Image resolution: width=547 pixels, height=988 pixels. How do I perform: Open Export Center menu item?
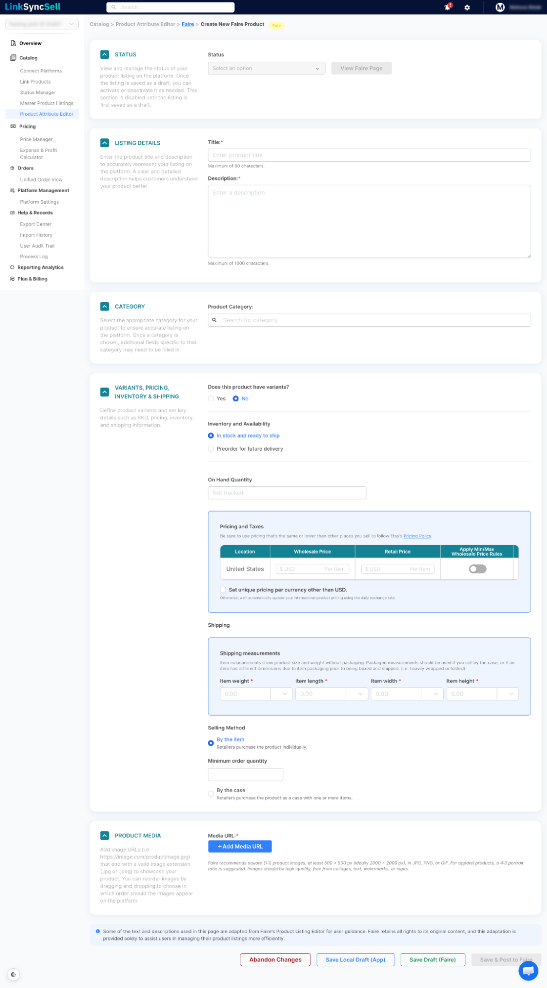(36, 224)
